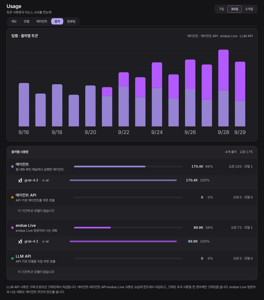Screen dimensions: 264x300
Task: Click '이 기간에 쓴 모델이 없습니다' under LLM API
Action: (36, 272)
